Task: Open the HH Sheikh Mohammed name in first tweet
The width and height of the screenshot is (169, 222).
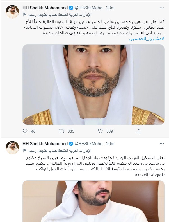Action: pyautogui.click(x=45, y=8)
